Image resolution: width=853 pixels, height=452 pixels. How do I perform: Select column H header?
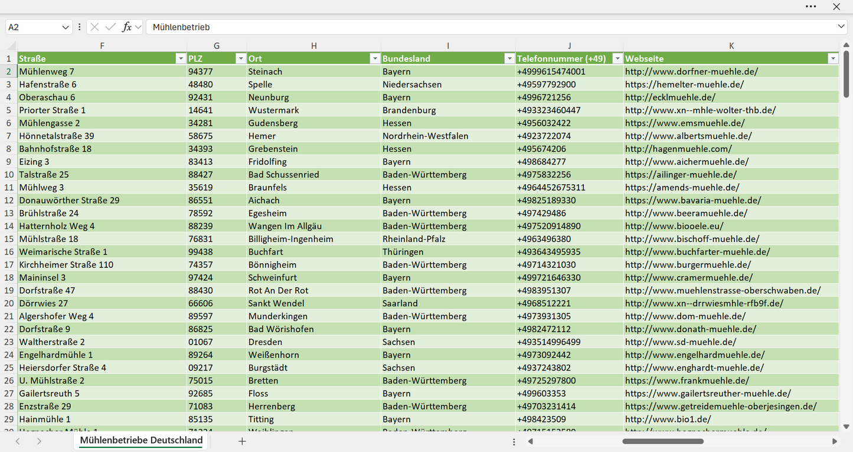coord(314,46)
